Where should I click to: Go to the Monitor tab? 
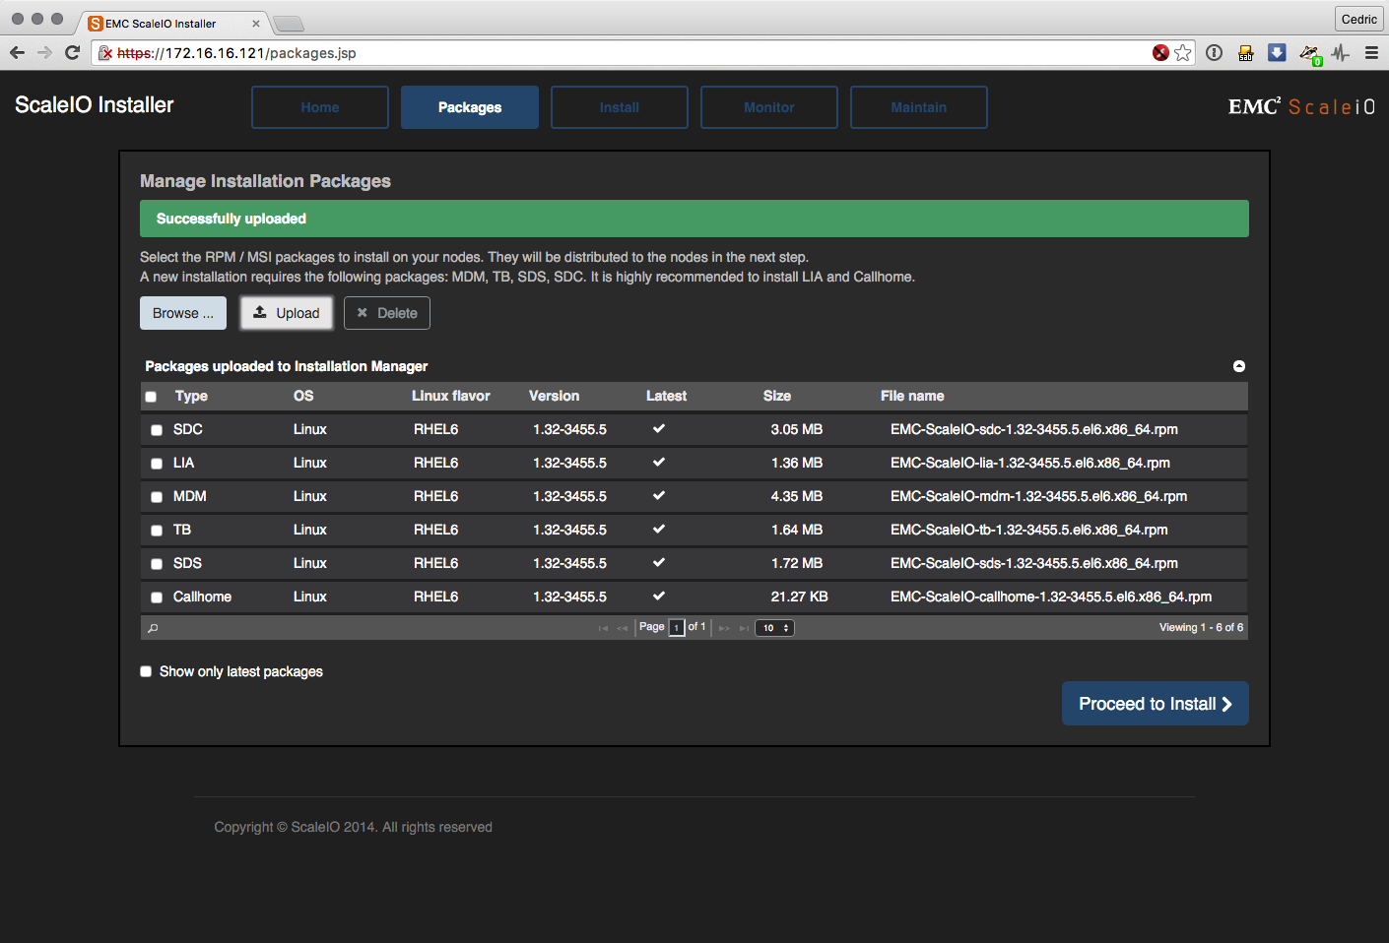[769, 107]
